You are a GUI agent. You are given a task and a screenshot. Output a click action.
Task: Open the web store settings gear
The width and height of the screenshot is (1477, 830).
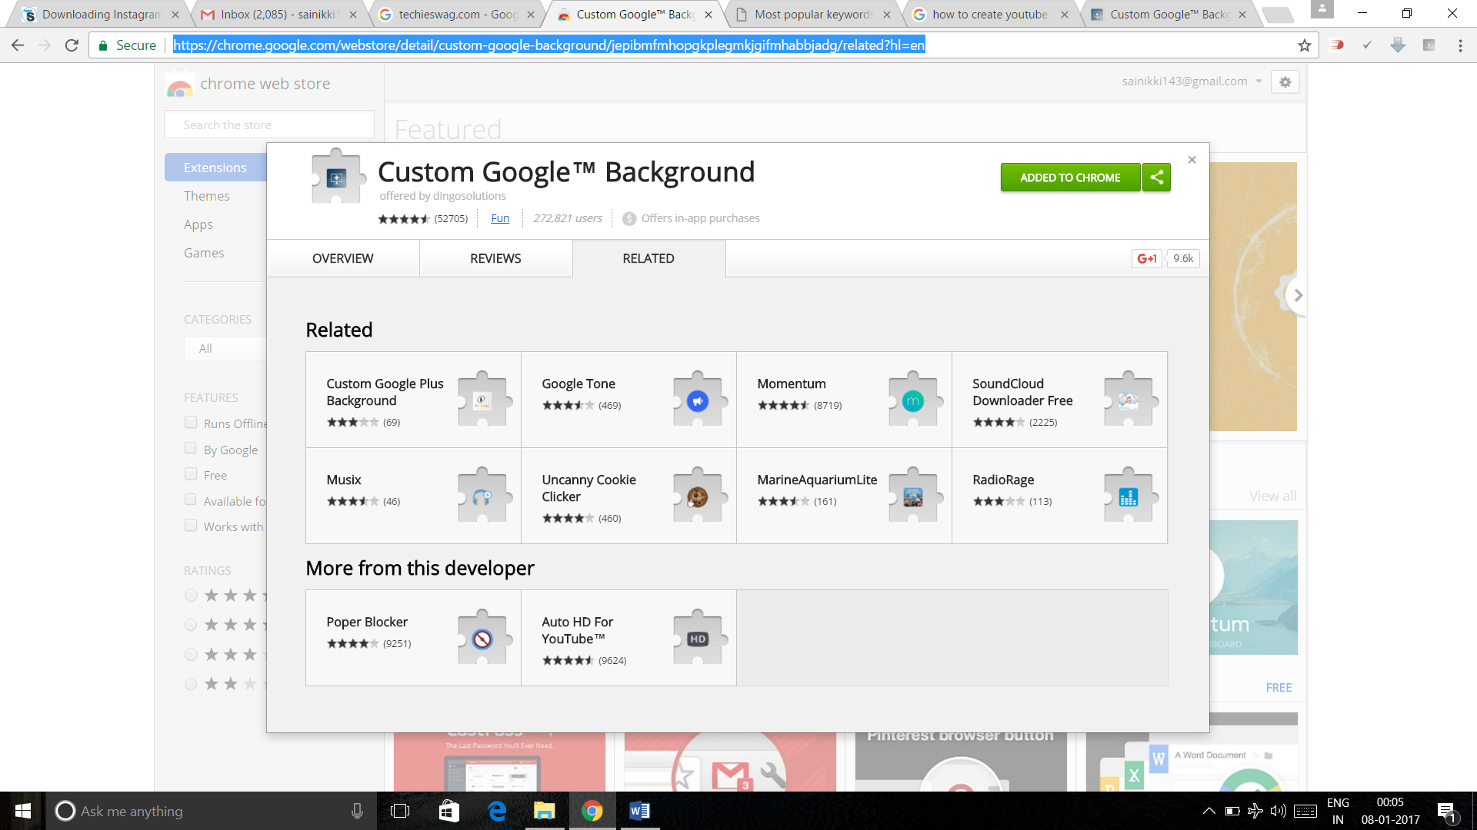click(x=1285, y=82)
